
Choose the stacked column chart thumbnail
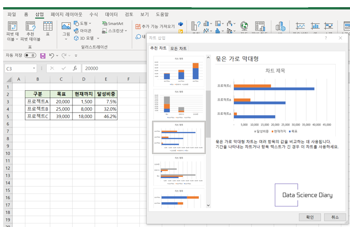tap(179, 71)
